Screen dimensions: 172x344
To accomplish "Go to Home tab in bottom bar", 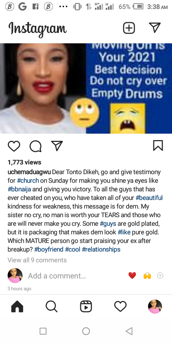I will (x=17, y=306).
